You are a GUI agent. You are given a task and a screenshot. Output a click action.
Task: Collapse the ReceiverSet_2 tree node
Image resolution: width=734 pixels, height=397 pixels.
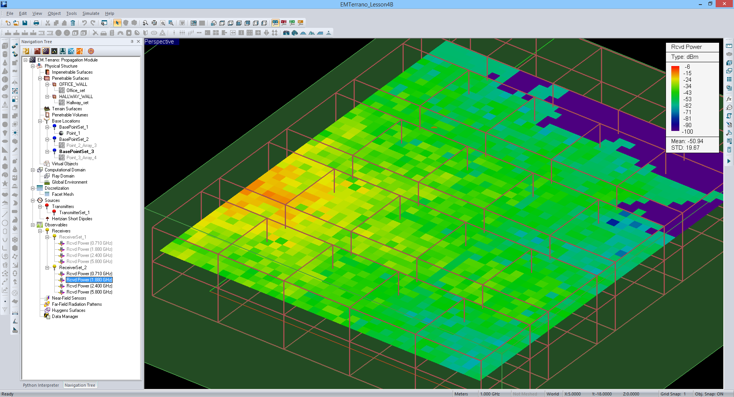(47, 268)
